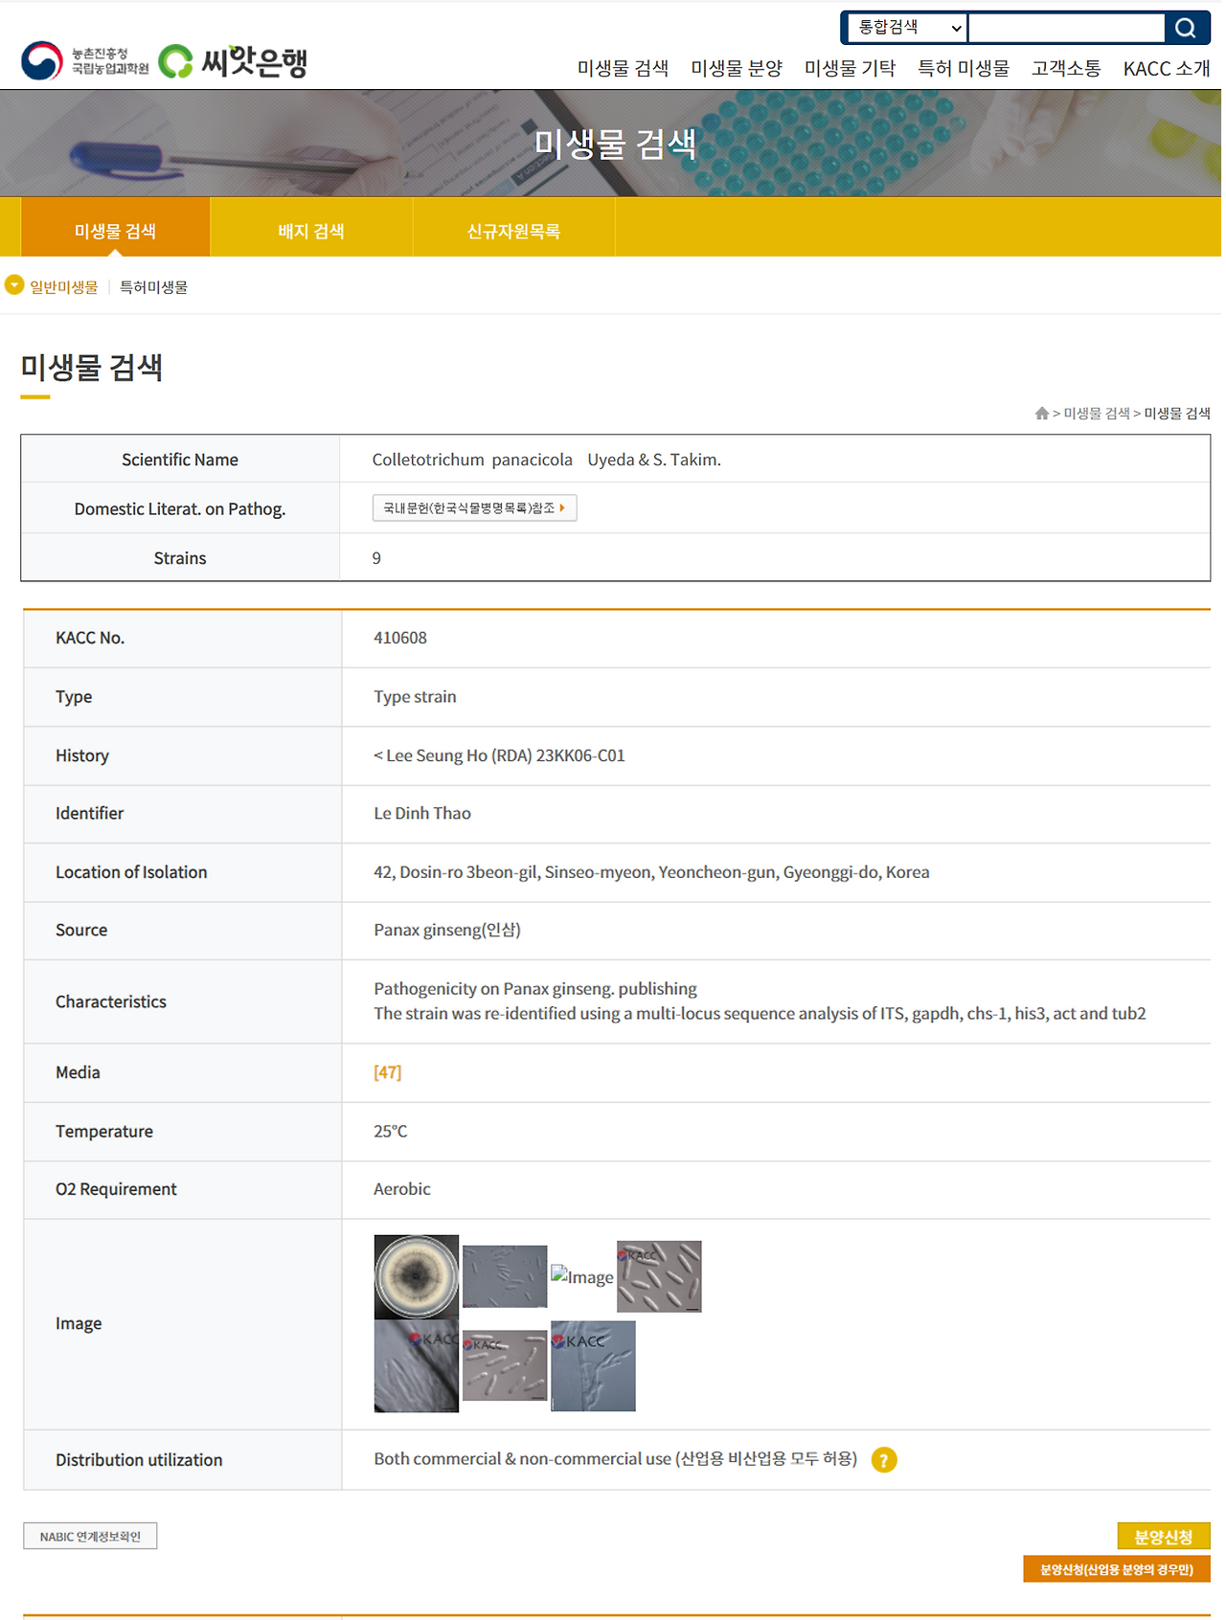
Task: Click the 'Type strain' value
Action: pos(415,697)
